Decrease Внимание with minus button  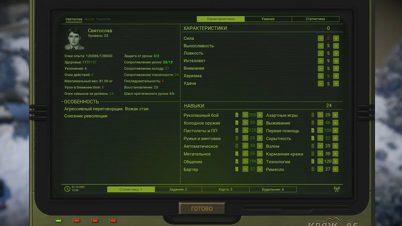click(321, 68)
